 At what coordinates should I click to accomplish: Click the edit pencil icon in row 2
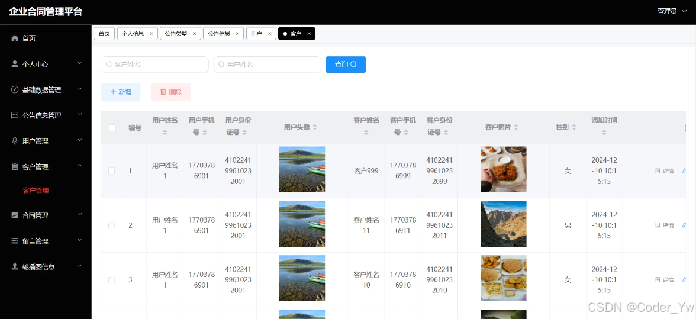tap(684, 225)
